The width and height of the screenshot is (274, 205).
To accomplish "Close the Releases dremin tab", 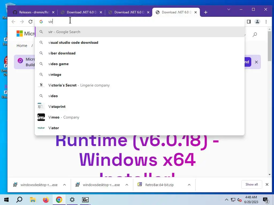I will click(53, 12).
